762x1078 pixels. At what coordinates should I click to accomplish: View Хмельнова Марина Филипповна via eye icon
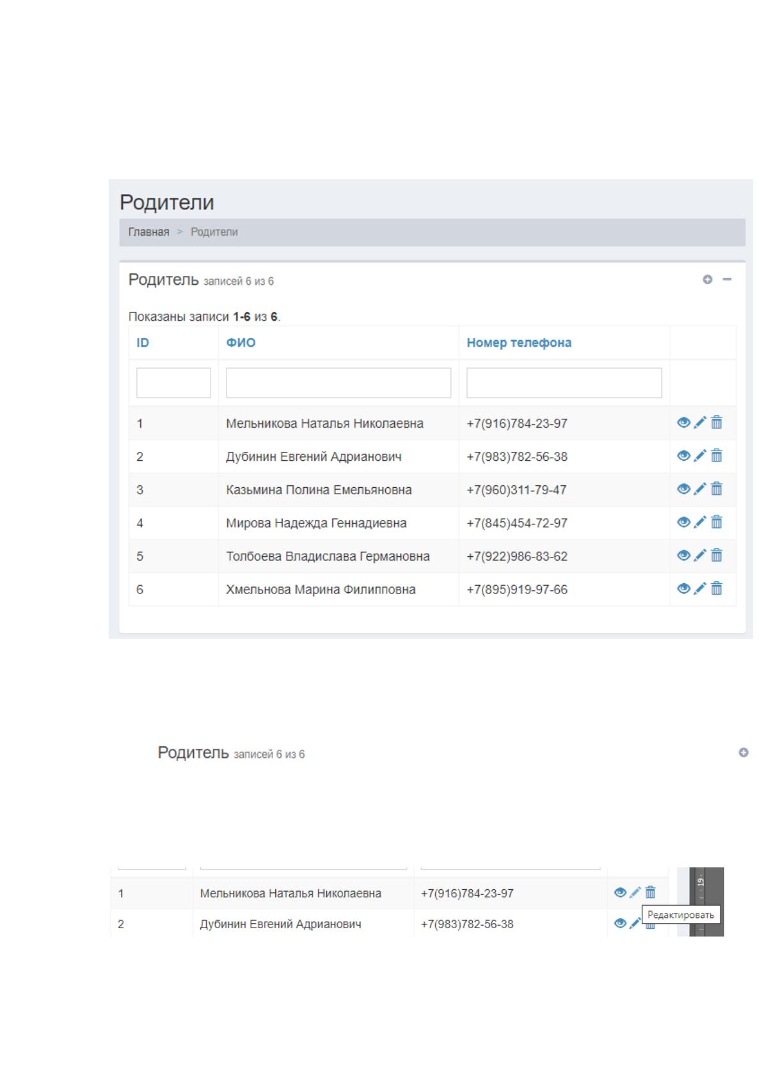point(683,589)
